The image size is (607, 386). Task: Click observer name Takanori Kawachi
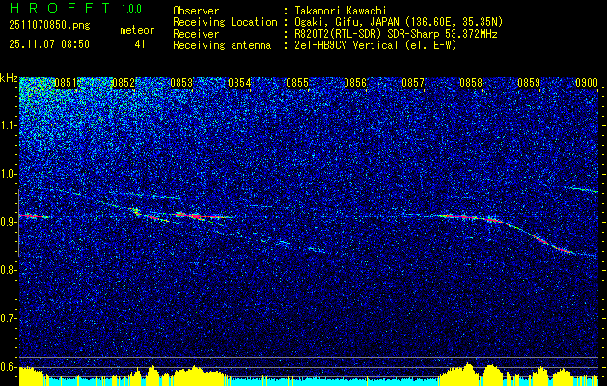tap(341, 11)
